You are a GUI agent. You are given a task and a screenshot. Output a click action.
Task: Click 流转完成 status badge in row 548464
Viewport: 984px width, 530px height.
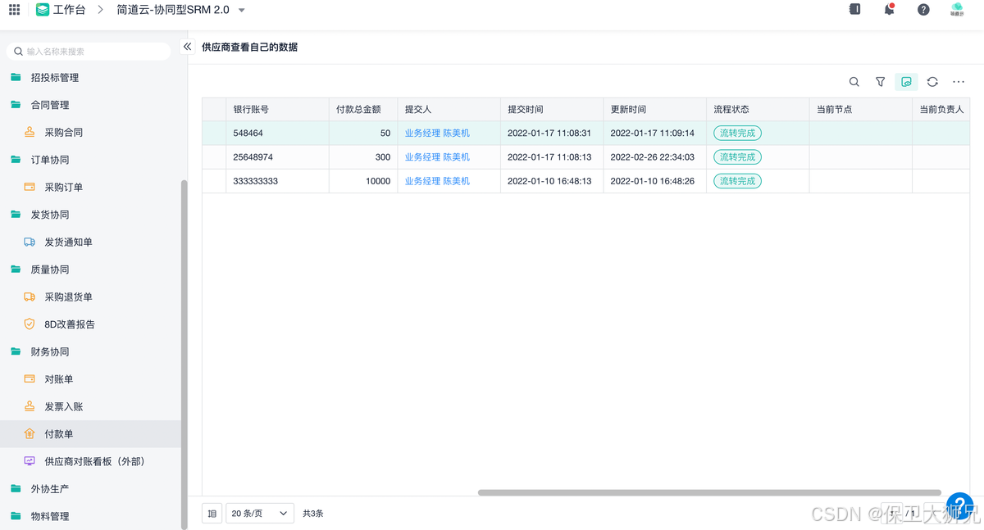coord(737,133)
